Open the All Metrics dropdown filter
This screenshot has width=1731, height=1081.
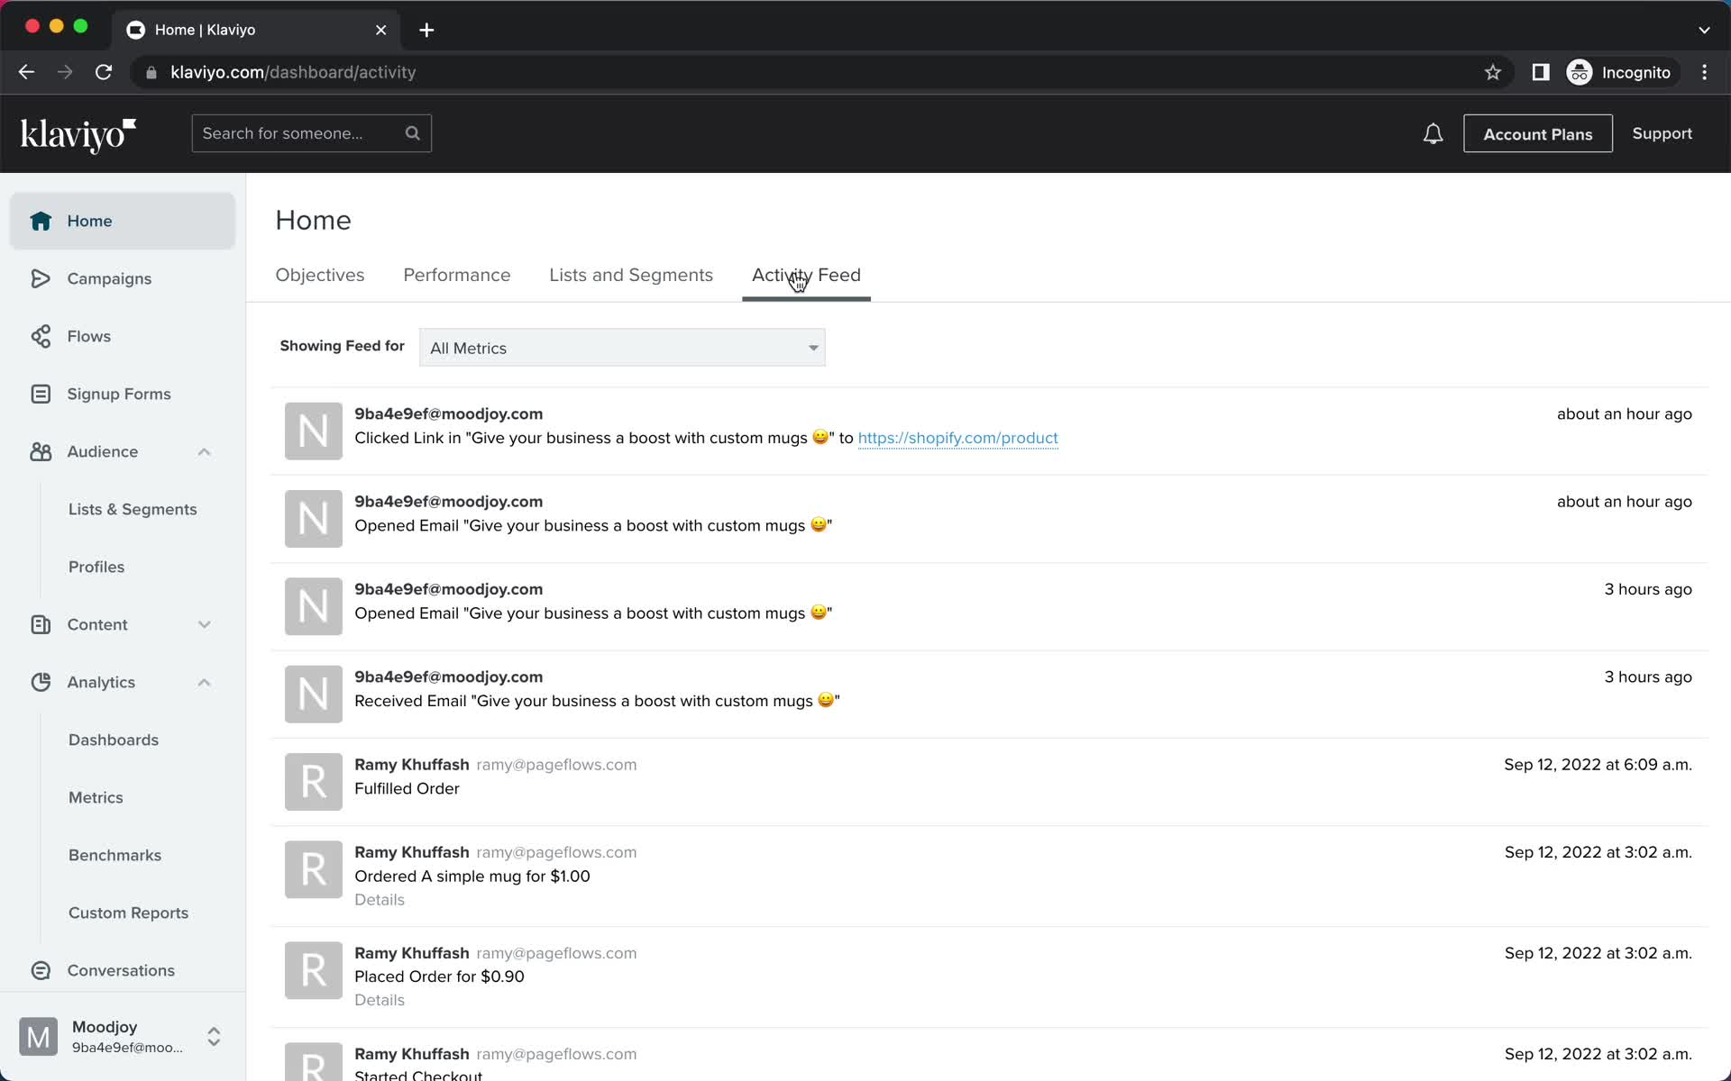click(x=620, y=348)
